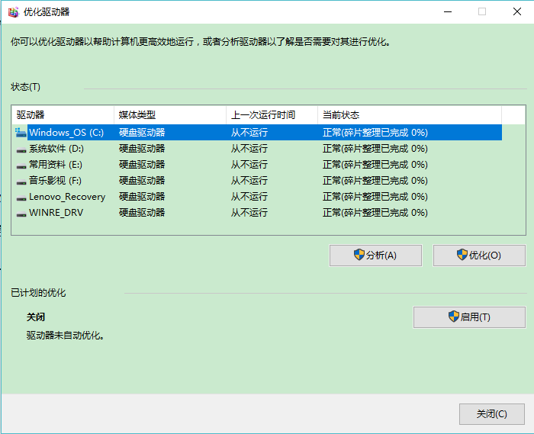Select the 音乐影视 (F:) drive row
The width and height of the screenshot is (534, 434).
coord(257,181)
